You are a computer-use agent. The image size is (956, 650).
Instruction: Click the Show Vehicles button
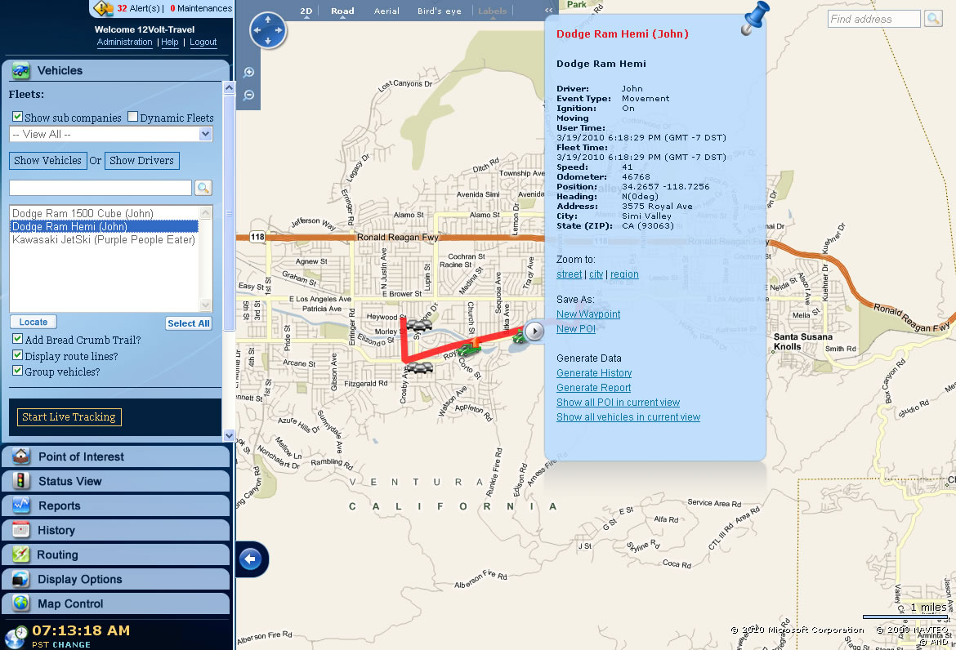47,160
